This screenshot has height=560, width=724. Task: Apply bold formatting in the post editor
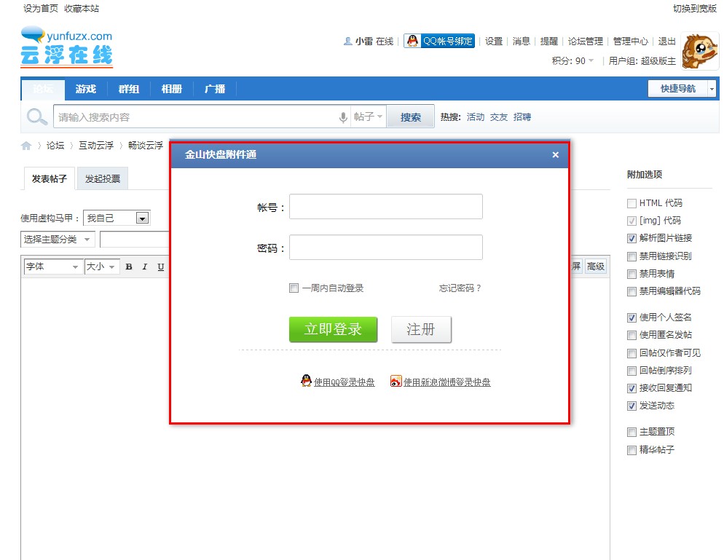click(128, 267)
